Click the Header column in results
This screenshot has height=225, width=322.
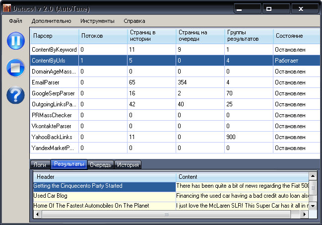pos(104,176)
